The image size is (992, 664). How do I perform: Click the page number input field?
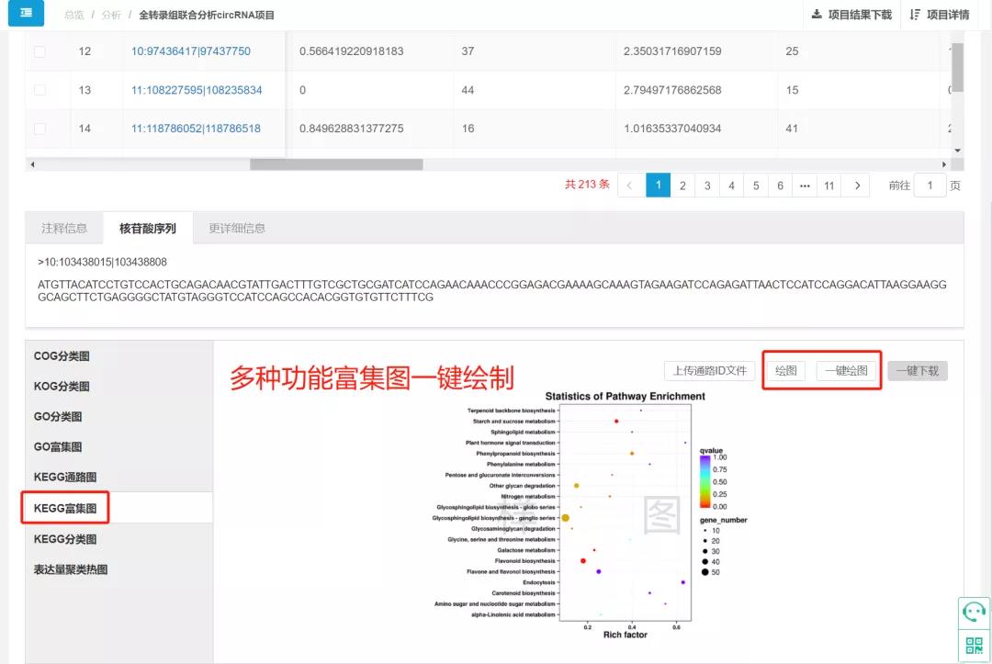point(930,186)
